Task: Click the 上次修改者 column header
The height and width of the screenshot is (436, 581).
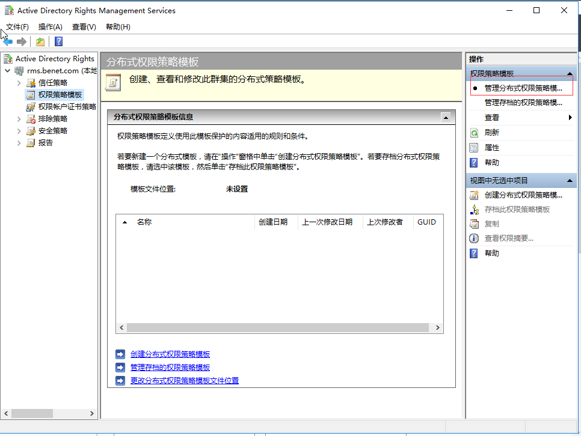Action: tap(388, 222)
